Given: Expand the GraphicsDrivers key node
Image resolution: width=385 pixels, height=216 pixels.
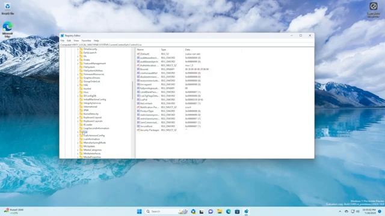Looking at the screenshot, I should [x=78, y=77].
